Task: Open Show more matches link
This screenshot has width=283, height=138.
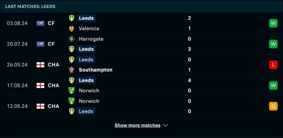Action: tap(138, 125)
